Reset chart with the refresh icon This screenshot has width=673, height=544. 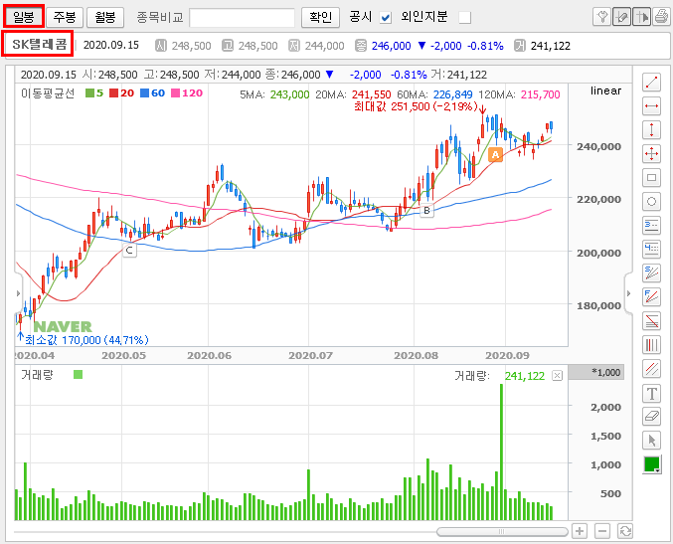coord(625,531)
